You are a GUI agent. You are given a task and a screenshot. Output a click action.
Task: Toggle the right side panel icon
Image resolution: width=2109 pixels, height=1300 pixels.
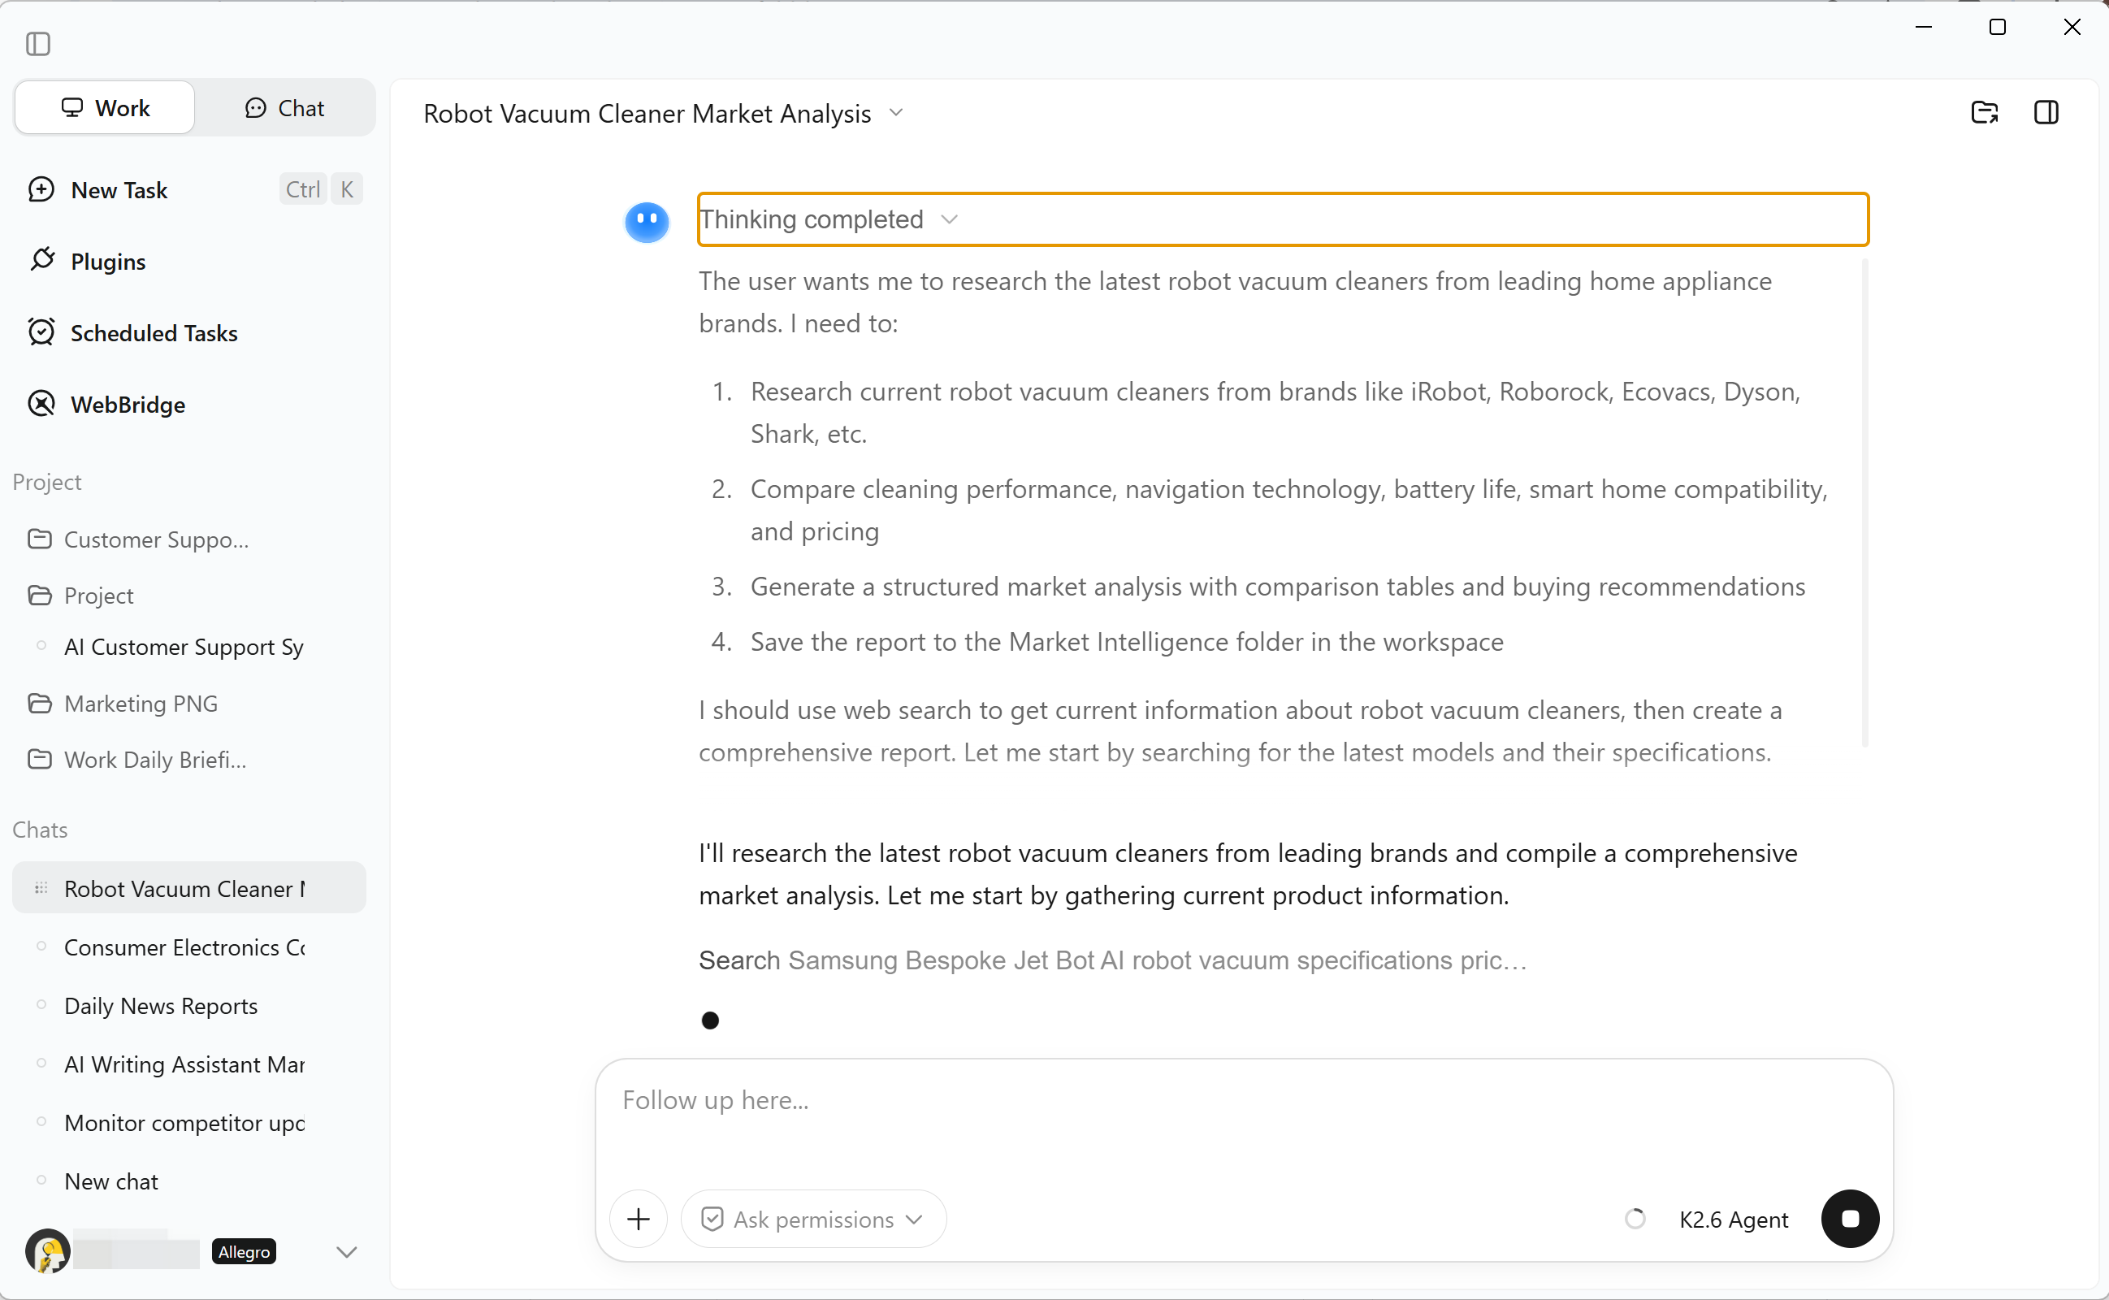(x=2046, y=113)
